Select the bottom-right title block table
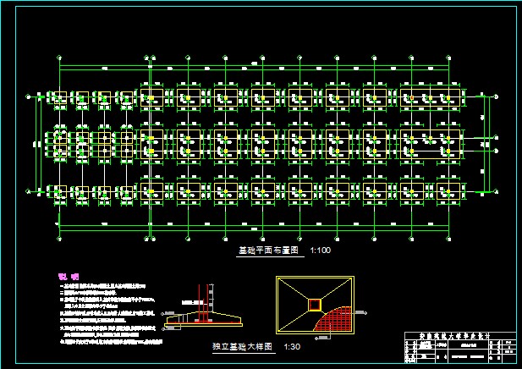The height and width of the screenshot is (369, 522). 455,350
